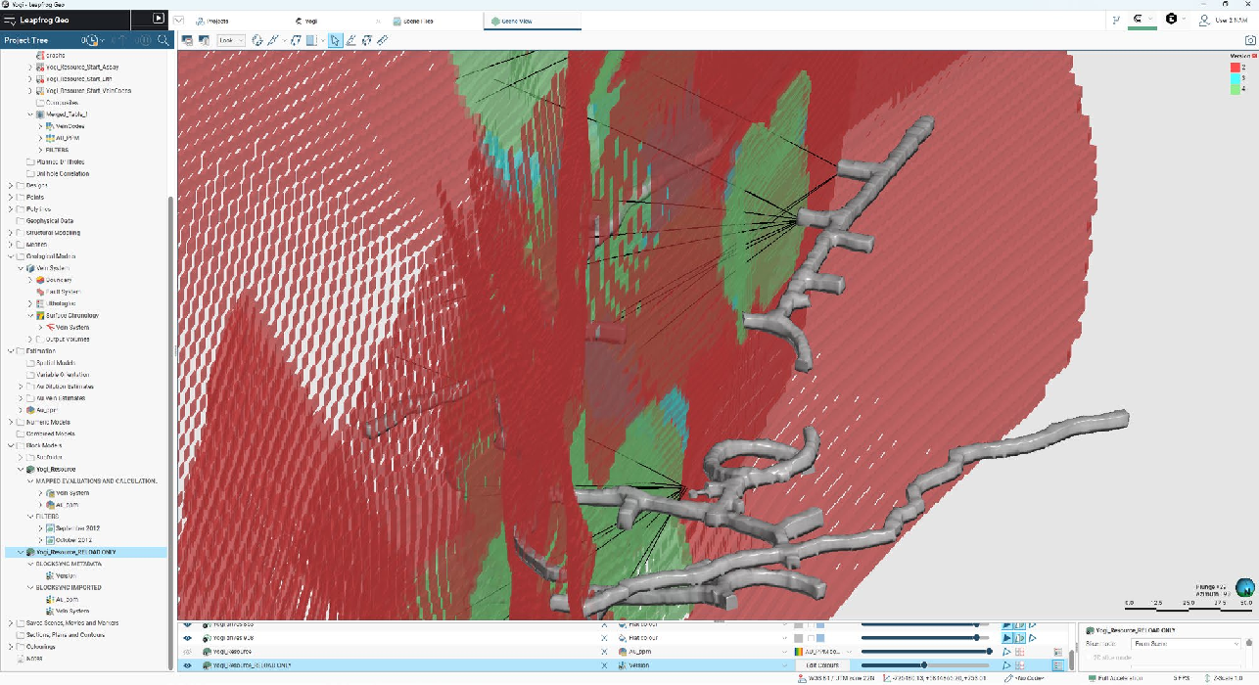Viewport: 1259px width, 685px height.
Task: Hide Yogi_Resource_RELOAD ONLY in scene list
Action: tap(186, 665)
